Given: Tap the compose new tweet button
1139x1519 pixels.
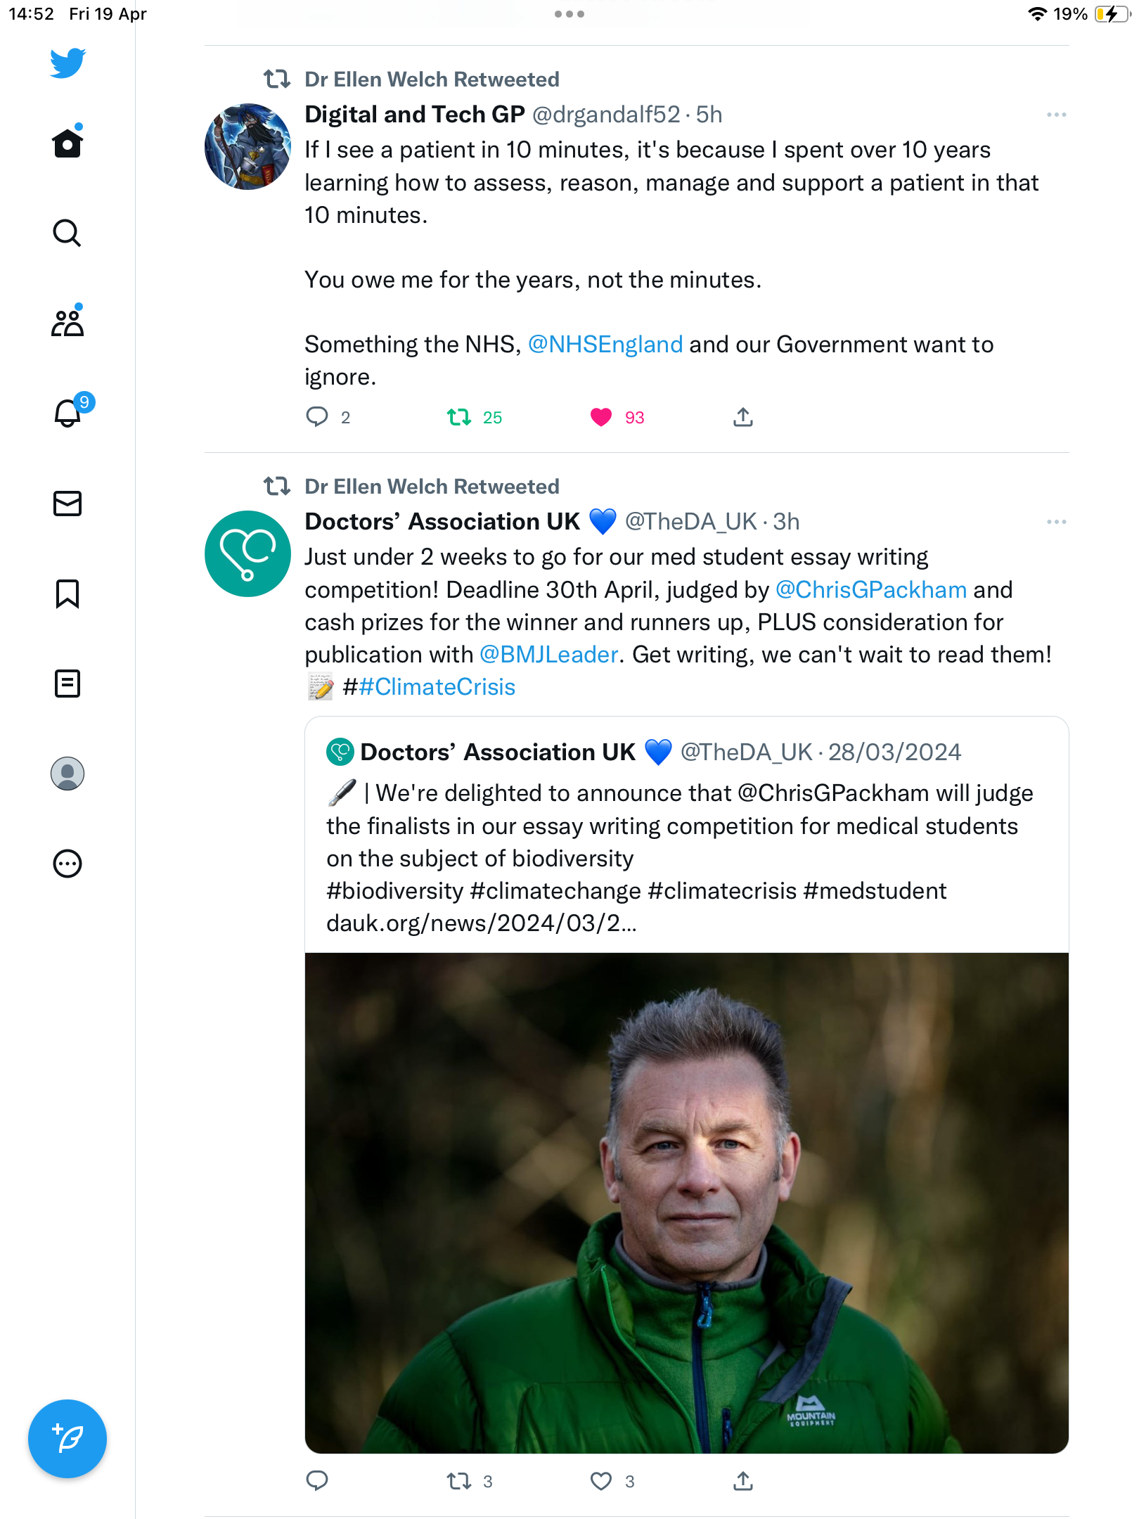Looking at the screenshot, I should 67,1439.
